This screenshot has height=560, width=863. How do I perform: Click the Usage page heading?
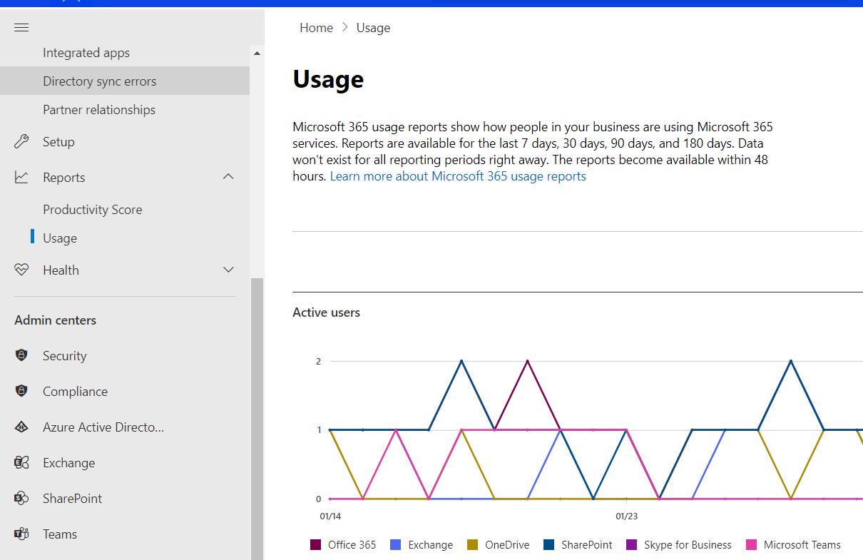point(328,79)
